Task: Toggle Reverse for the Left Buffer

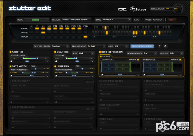Action: coord(138,60)
